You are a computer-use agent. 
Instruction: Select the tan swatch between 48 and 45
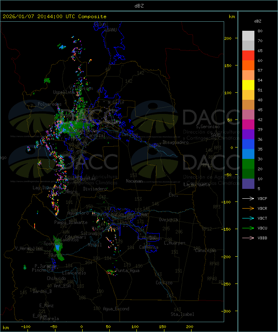click(x=248, y=104)
